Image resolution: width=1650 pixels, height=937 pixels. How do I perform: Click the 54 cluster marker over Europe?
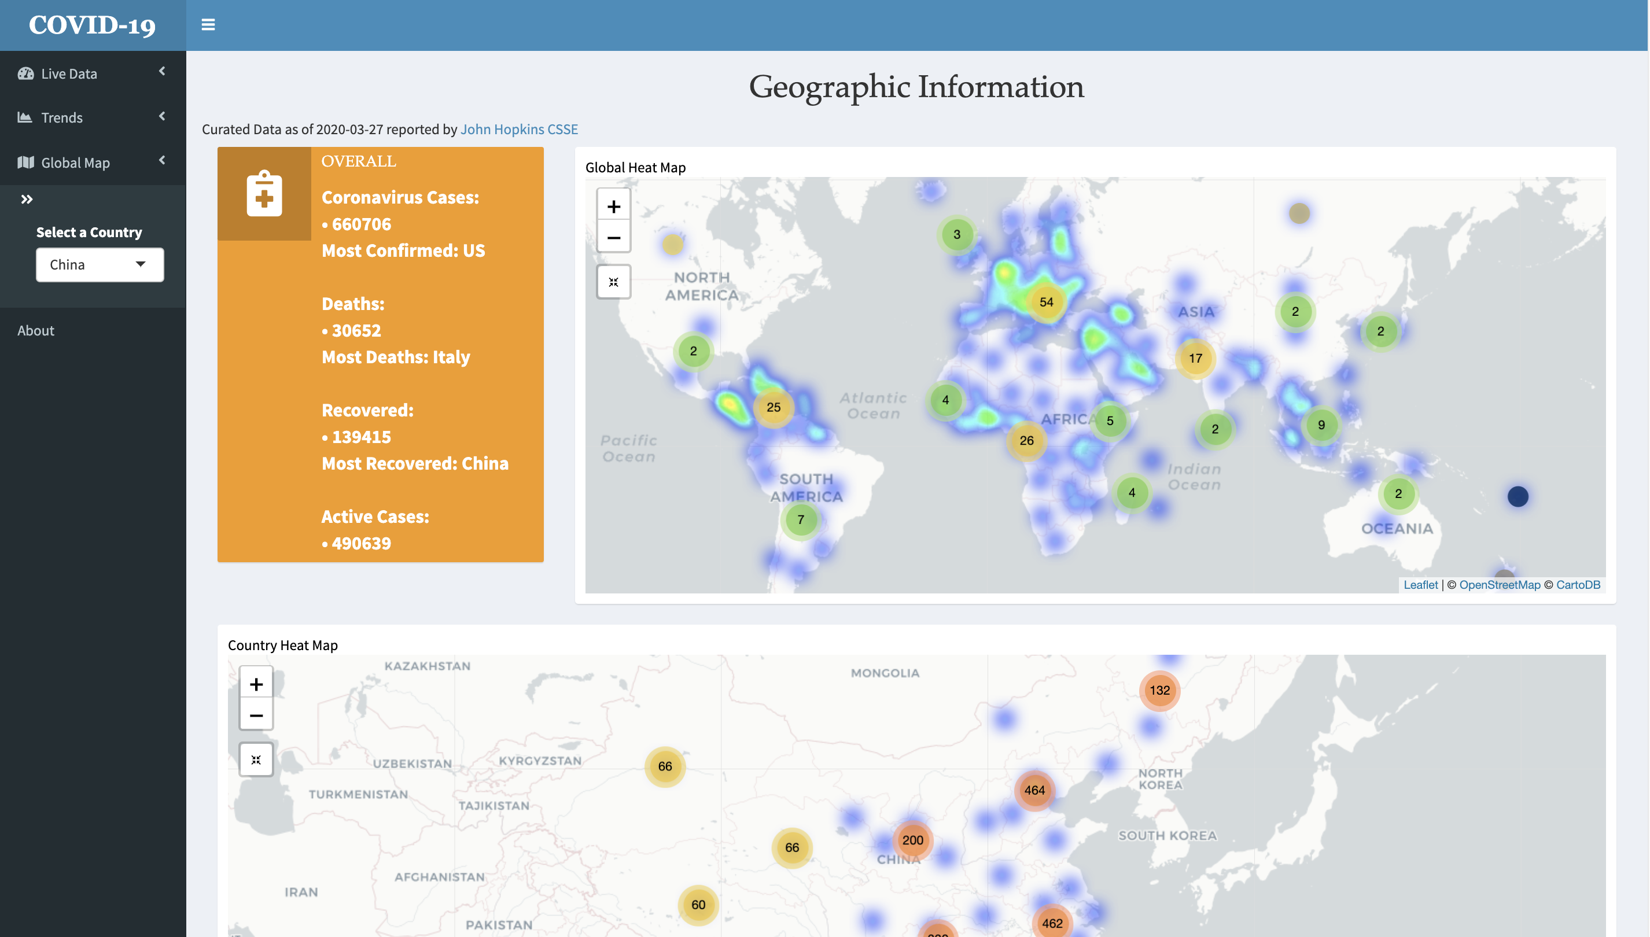pyautogui.click(x=1047, y=302)
